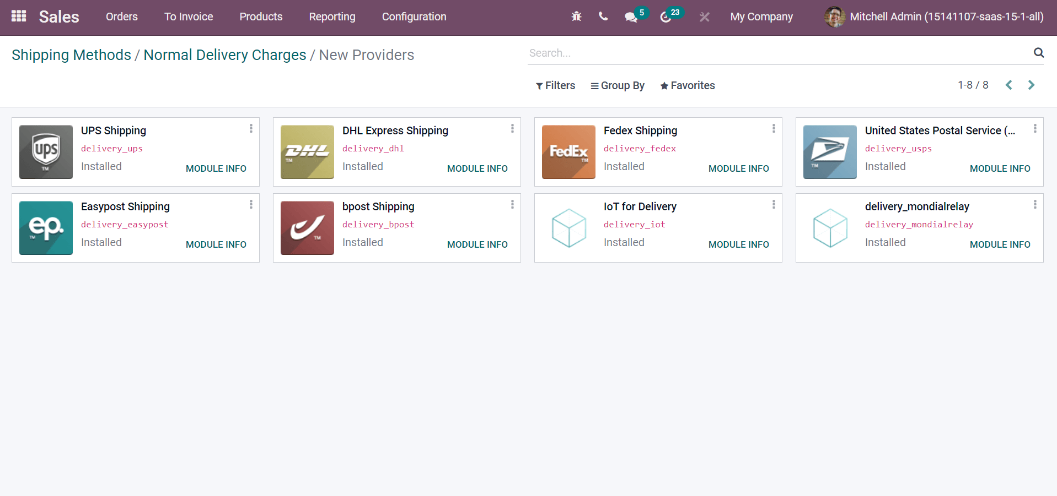Open Easypost Shipping card options menu
Image resolution: width=1057 pixels, height=496 pixels.
pyautogui.click(x=251, y=204)
